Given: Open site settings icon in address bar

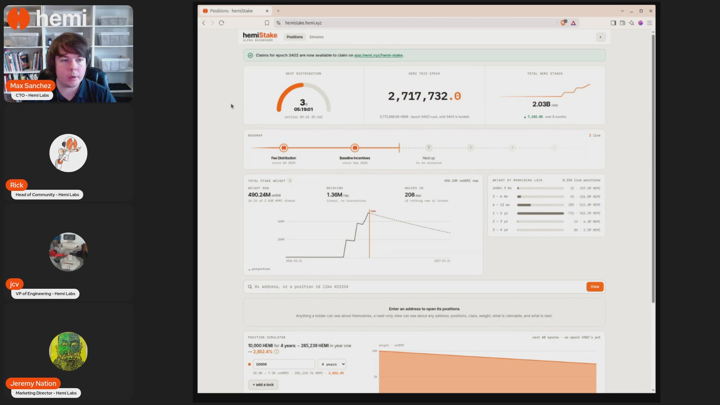Looking at the screenshot, I should 278,23.
